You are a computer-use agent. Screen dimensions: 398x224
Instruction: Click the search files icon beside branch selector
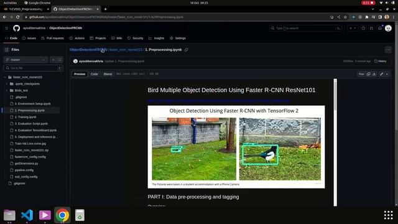point(60,60)
